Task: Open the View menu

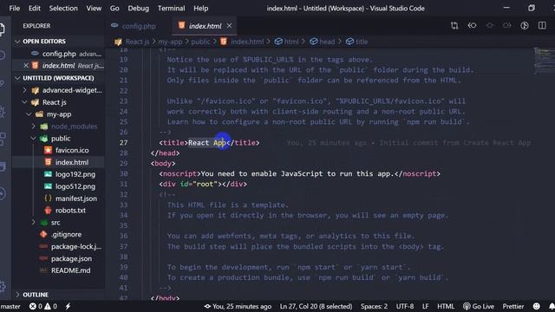Action: [x=94, y=8]
